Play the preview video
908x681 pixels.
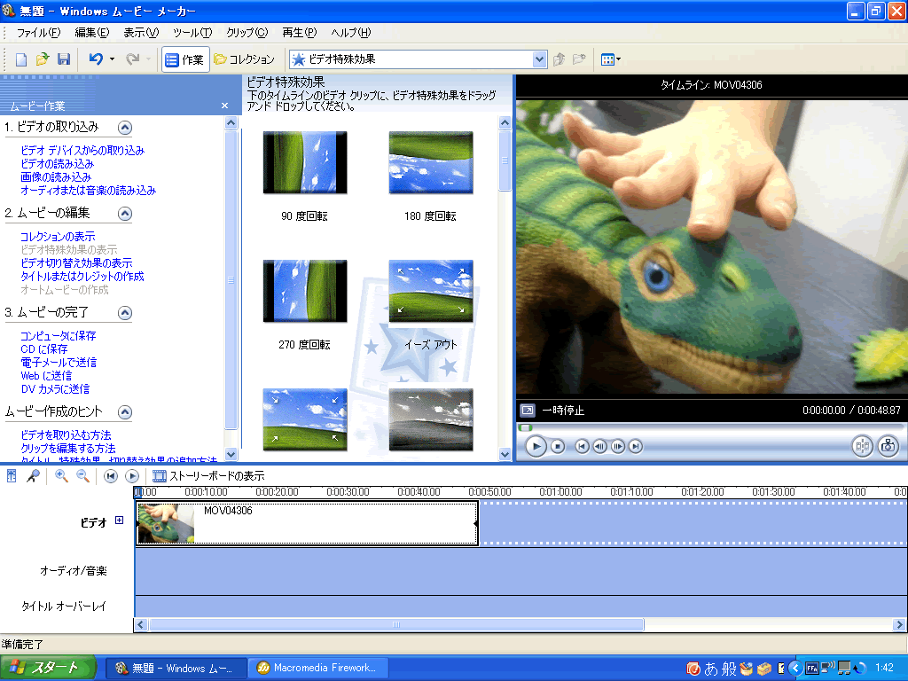536,447
